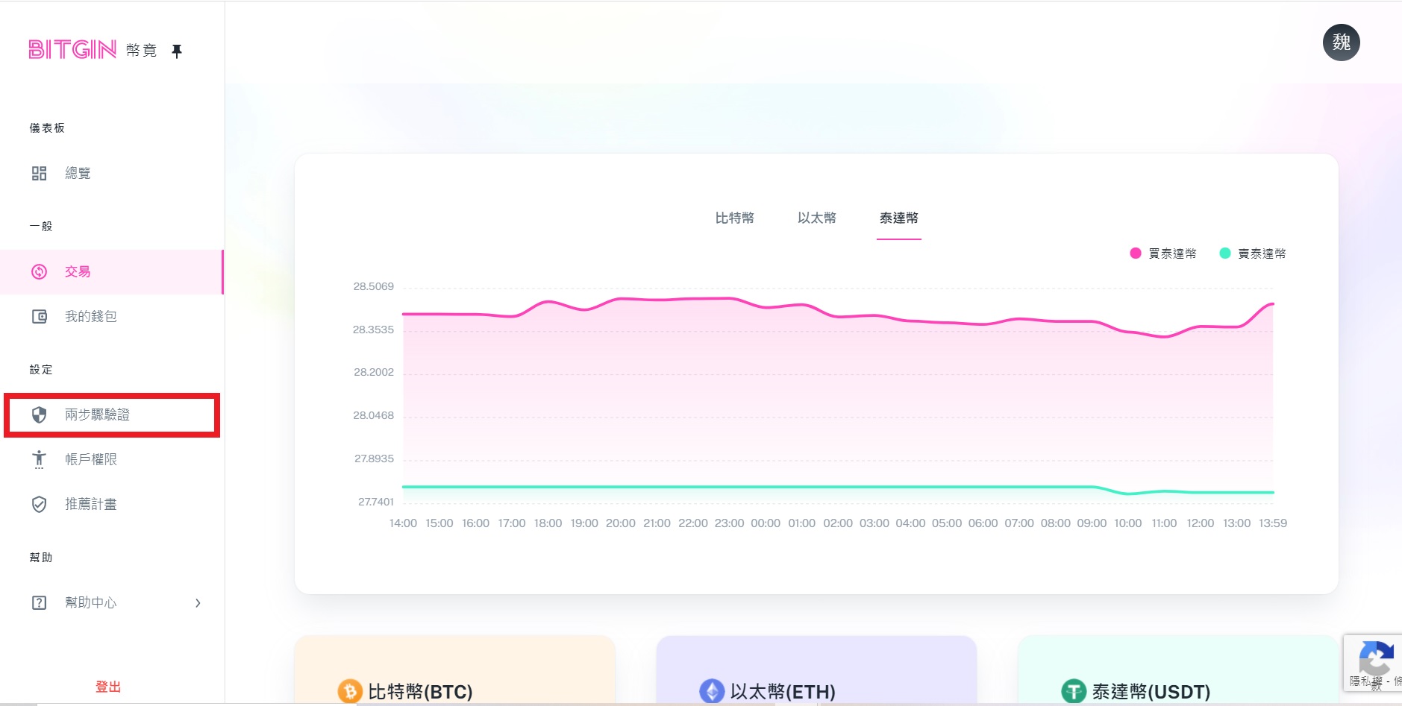Open the 比特幣(BTC) card
Image resolution: width=1402 pixels, height=706 pixels.
(x=455, y=671)
